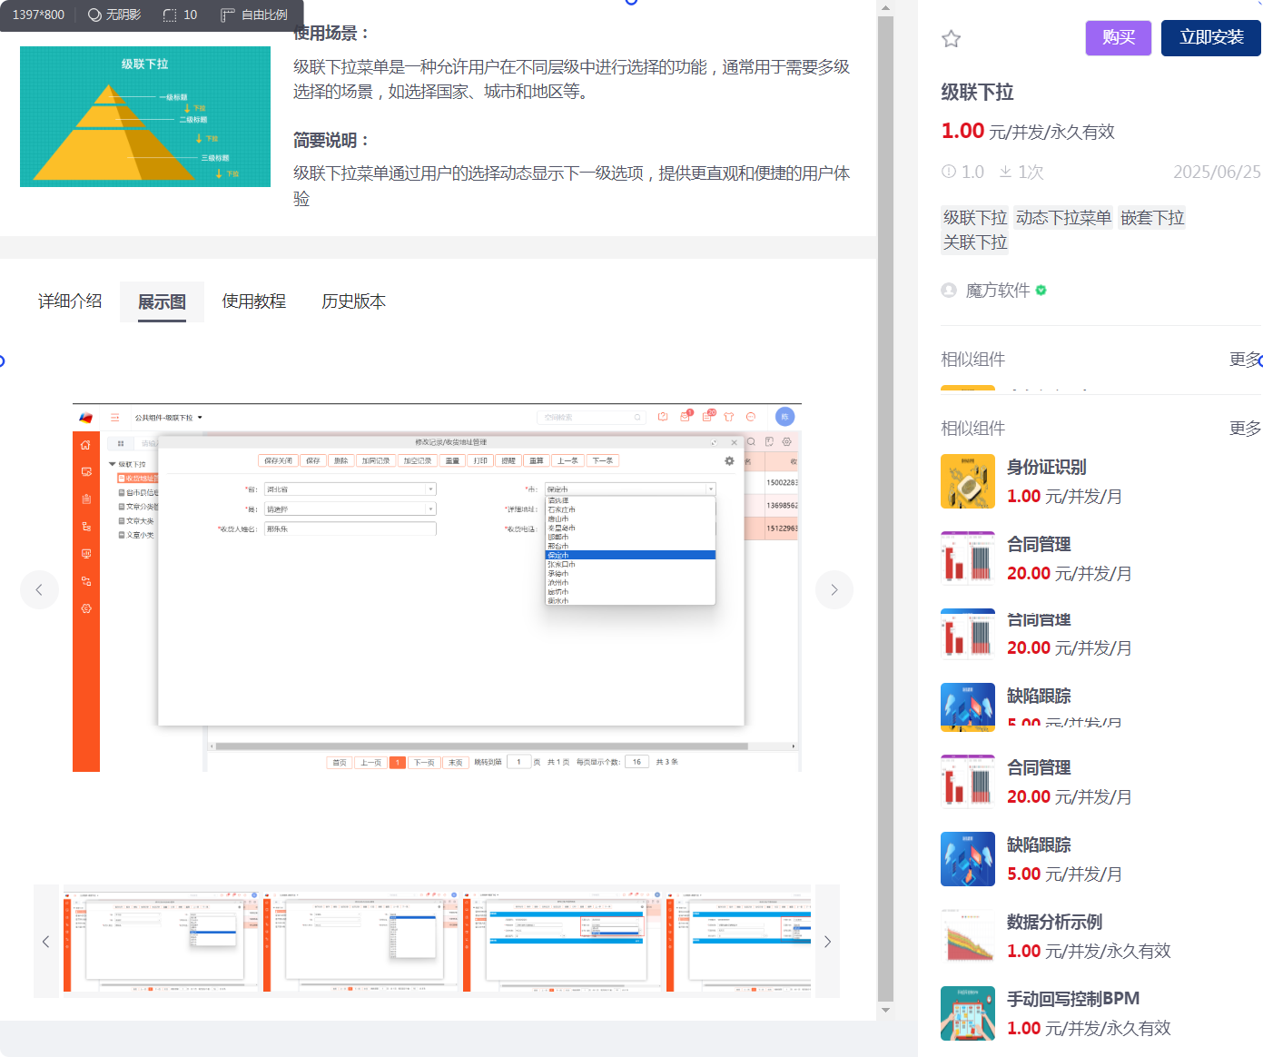Viewport: 1263px width, 1057px height.
Task: Click the vertical page scrollbar thumb
Action: [885, 509]
